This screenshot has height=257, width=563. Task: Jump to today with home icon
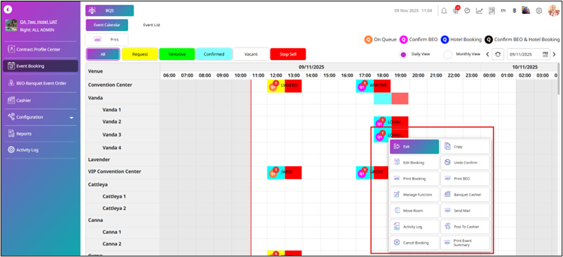[x=498, y=54]
